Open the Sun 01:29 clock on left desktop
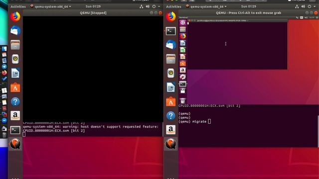319x179 pixels. coord(93,6)
